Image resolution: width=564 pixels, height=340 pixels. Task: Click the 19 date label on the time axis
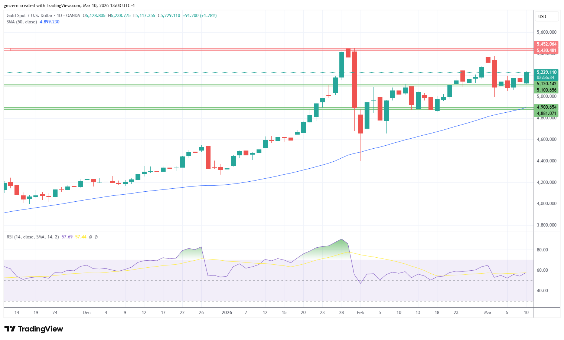coord(36,313)
